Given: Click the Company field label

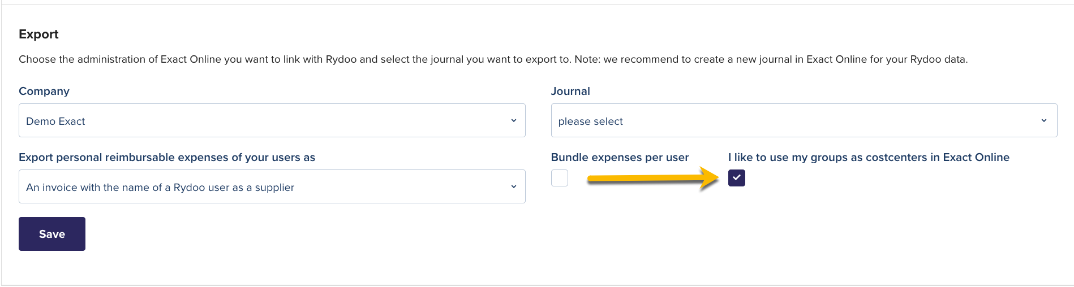Looking at the screenshot, I should pyautogui.click(x=44, y=91).
